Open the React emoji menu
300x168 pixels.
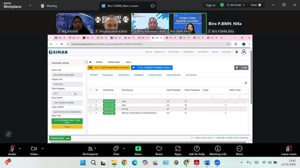click(159, 149)
